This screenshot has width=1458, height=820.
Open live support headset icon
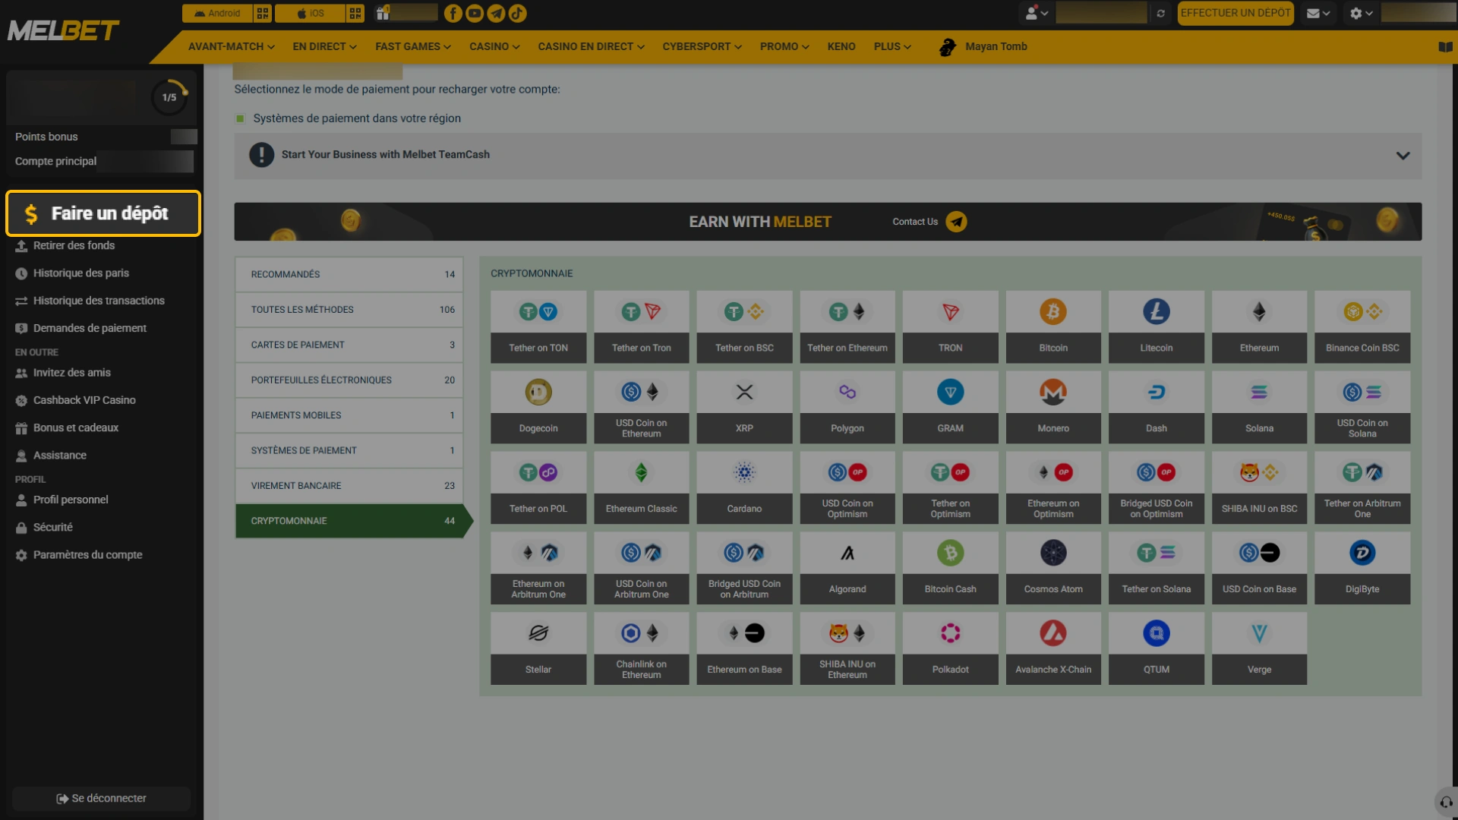[1446, 802]
